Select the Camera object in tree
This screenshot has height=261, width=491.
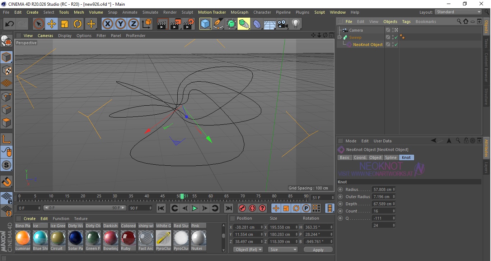[x=356, y=30]
